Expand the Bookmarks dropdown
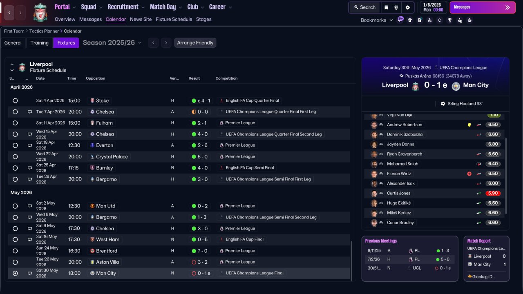Screen dimensions: 523x294 (376, 20)
